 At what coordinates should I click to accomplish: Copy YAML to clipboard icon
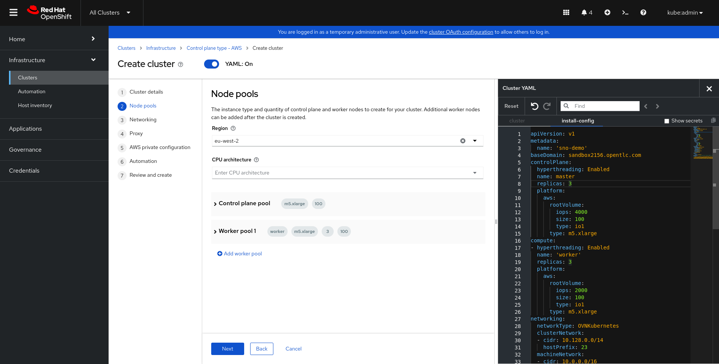(713, 121)
